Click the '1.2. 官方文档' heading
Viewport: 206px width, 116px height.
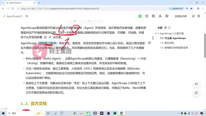click(34, 104)
